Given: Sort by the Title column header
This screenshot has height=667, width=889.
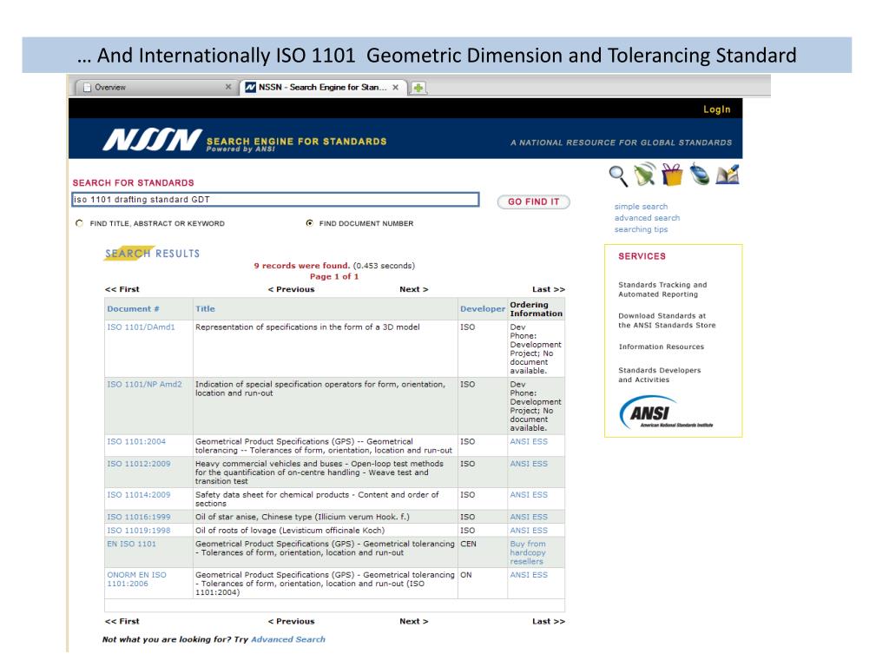Looking at the screenshot, I should [x=205, y=309].
